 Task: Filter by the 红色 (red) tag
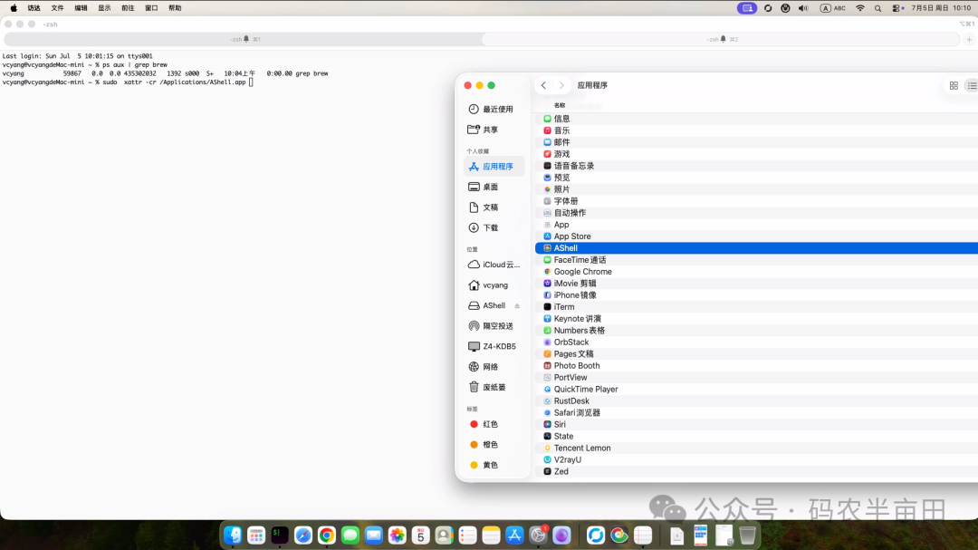click(484, 425)
